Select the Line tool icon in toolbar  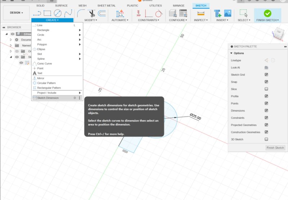(x=37, y=13)
